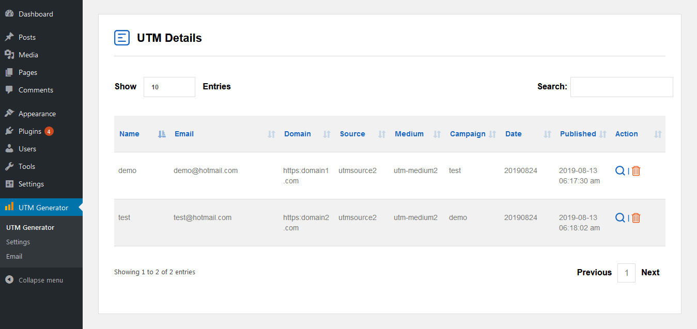Open the Appearance menu item
This screenshot has width=697, height=329.
(x=37, y=114)
